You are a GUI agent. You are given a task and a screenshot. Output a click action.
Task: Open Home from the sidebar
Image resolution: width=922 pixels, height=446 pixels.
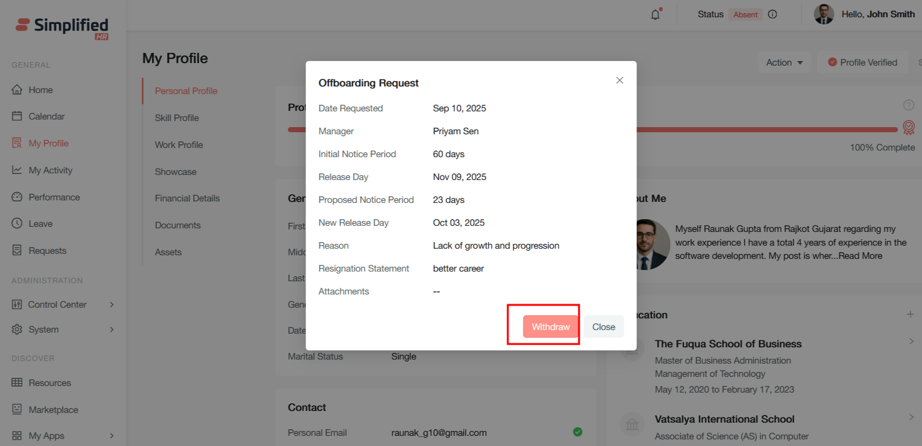click(40, 90)
